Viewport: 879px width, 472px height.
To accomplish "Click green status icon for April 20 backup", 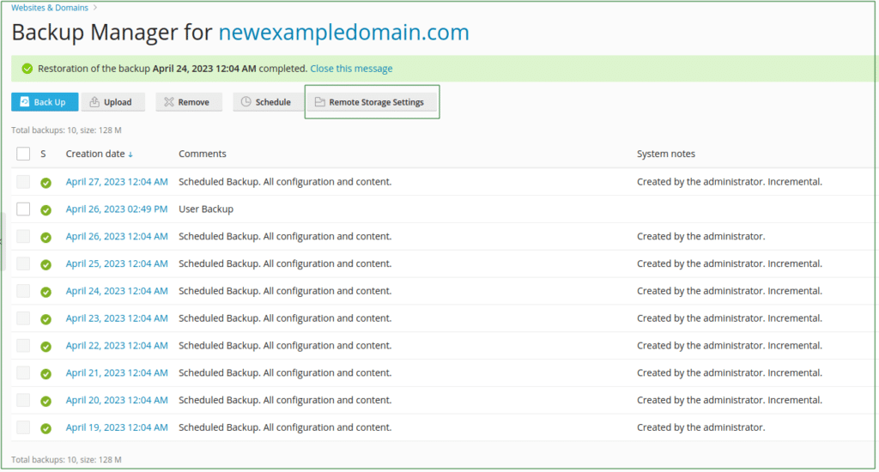I will click(46, 401).
